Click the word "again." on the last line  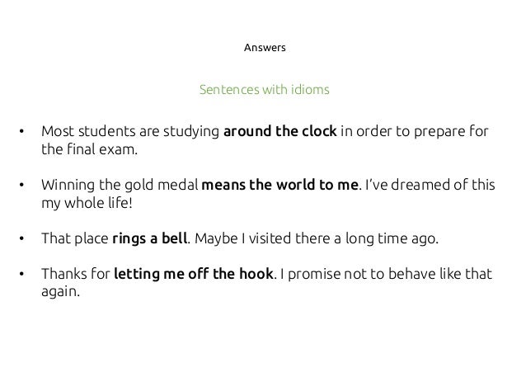tap(61, 291)
